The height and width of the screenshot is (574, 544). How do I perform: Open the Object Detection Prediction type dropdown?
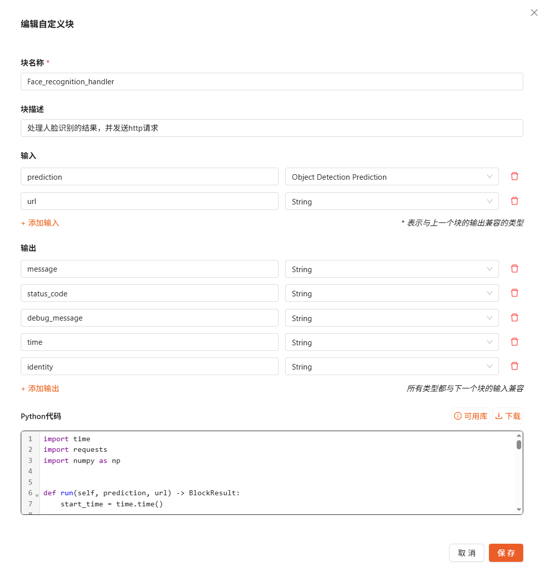(x=391, y=177)
